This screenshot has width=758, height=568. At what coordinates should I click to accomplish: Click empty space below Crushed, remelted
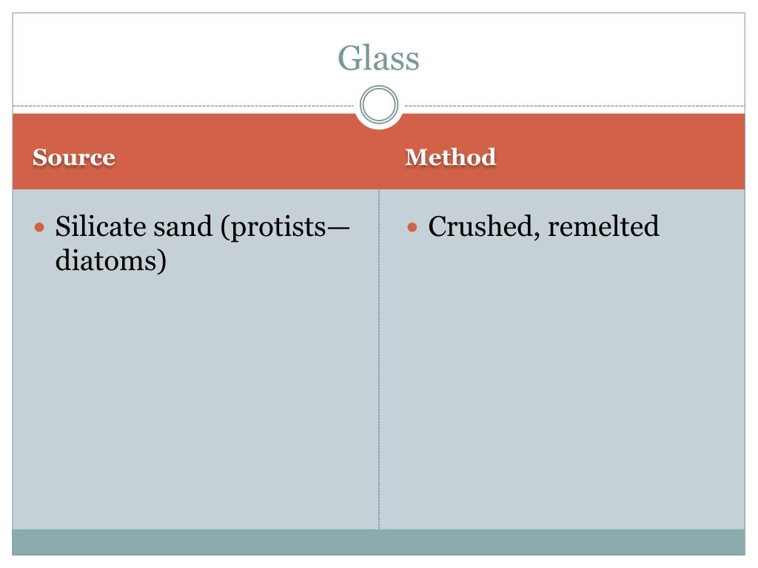click(x=563, y=370)
